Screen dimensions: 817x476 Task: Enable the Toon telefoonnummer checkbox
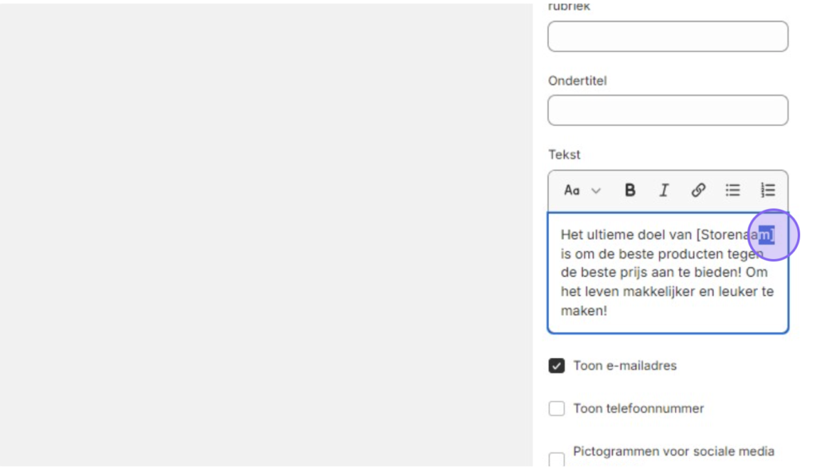[556, 408]
